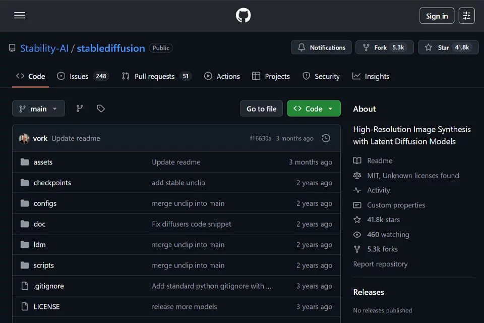Open the Pull requests tab
The height and width of the screenshot is (323, 484).
[156, 76]
